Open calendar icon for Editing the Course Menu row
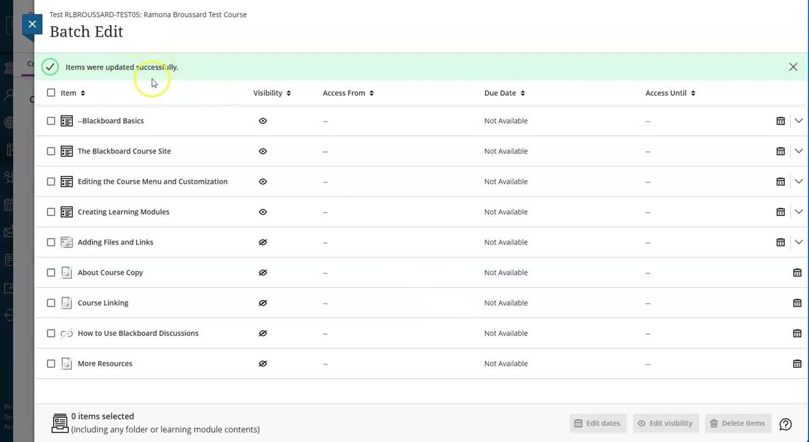The width and height of the screenshot is (809, 442). point(781,181)
